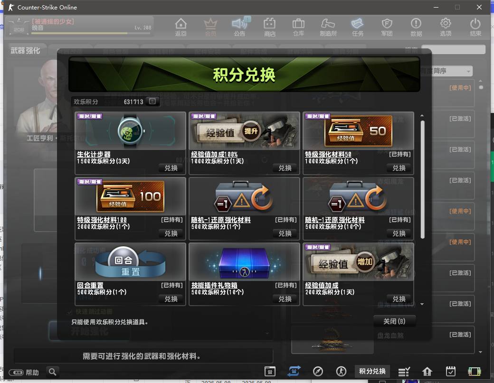Image resolution: width=494 pixels, height=383 pixels.
Task: Click the search field at top right
Action: click(453, 49)
